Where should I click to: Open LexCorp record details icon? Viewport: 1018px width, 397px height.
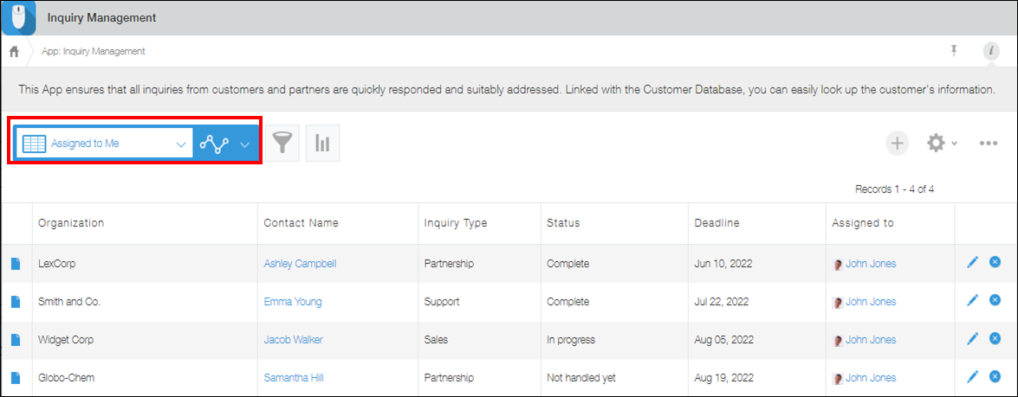click(16, 264)
